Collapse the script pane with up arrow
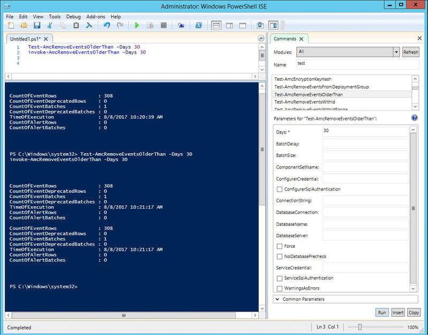The height and width of the screenshot is (335, 428). pyautogui.click(x=261, y=38)
